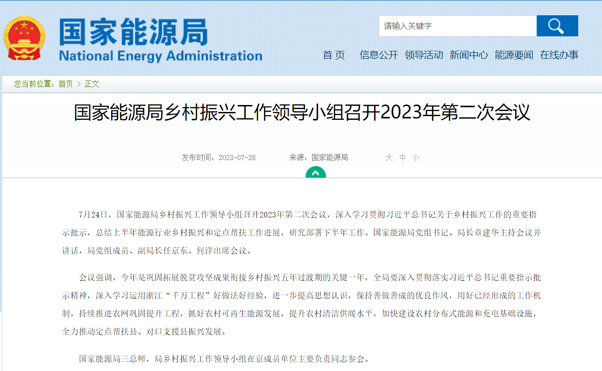Set font size to 中
The height and width of the screenshot is (371, 602).
coord(402,158)
